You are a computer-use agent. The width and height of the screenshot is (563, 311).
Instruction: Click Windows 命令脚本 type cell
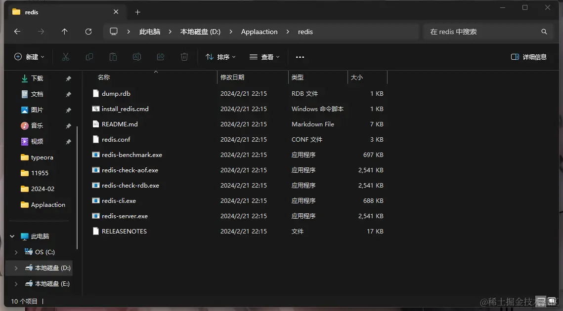pyautogui.click(x=317, y=109)
